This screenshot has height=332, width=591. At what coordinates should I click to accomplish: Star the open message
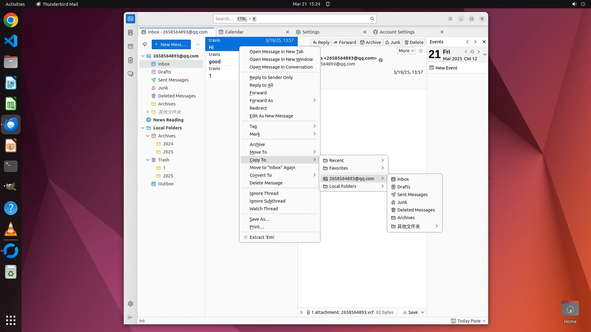421,51
